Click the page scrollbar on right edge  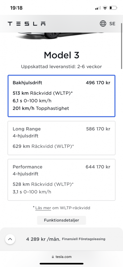(x=122, y=46)
